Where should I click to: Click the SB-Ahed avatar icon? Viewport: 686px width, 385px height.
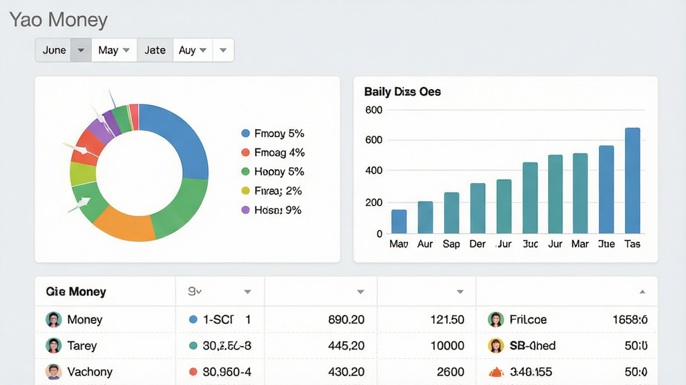tap(496, 346)
